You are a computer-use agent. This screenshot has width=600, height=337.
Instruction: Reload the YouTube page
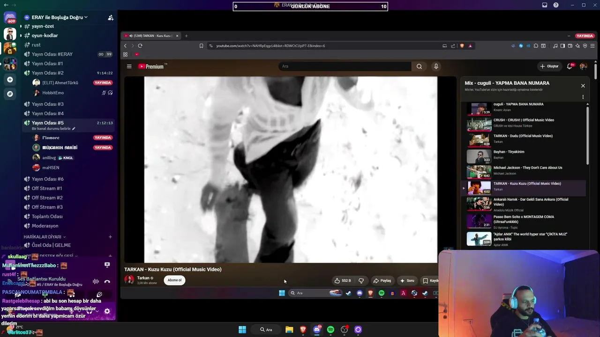click(x=140, y=46)
